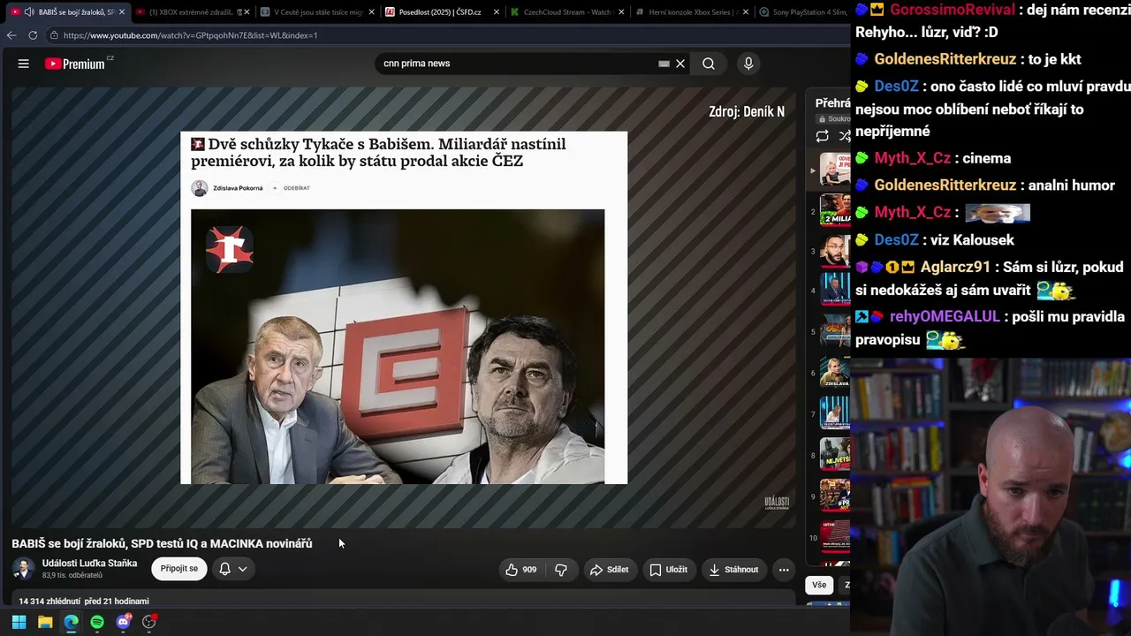Share the video via Sdílet button

point(610,570)
